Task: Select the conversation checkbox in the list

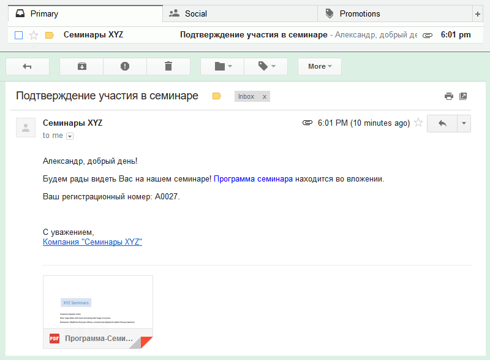Action: pyautogui.click(x=18, y=35)
